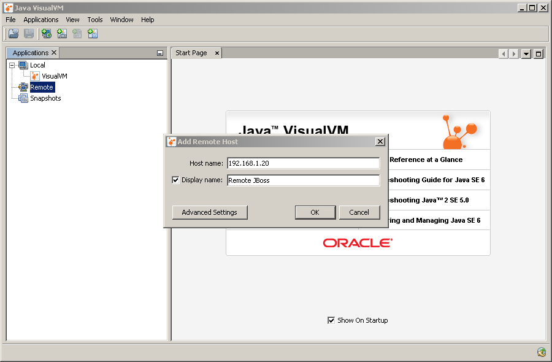The height and width of the screenshot is (362, 552).
Task: Click the refresh icon in status bar
Action: (542, 352)
